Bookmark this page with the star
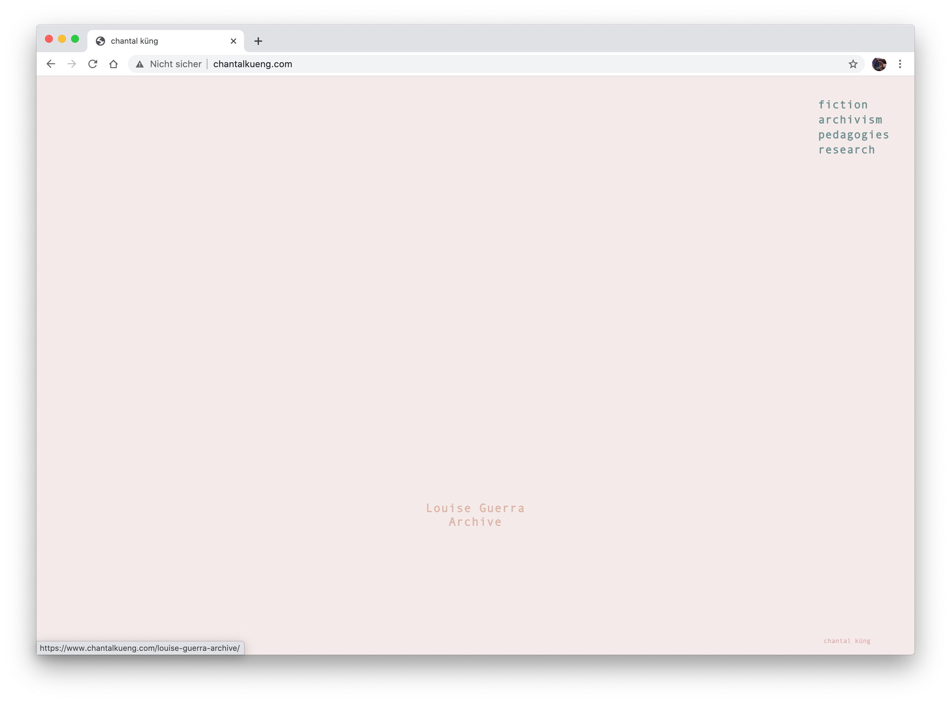951x703 pixels. (x=853, y=64)
